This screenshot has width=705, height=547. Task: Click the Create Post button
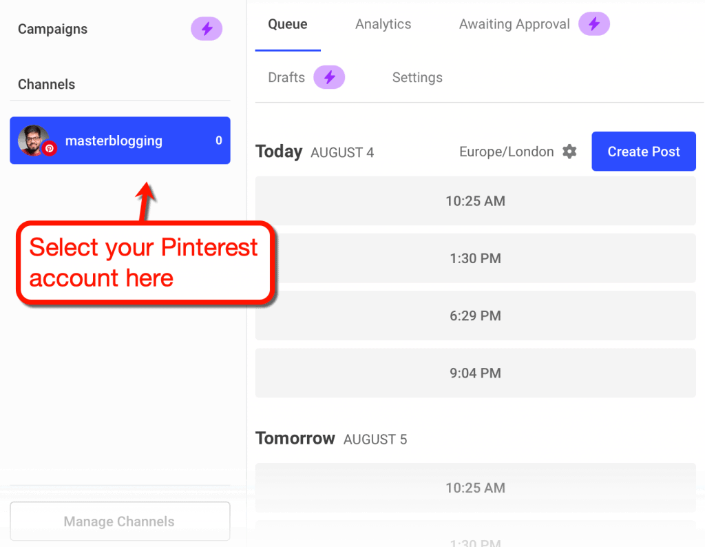[643, 151]
